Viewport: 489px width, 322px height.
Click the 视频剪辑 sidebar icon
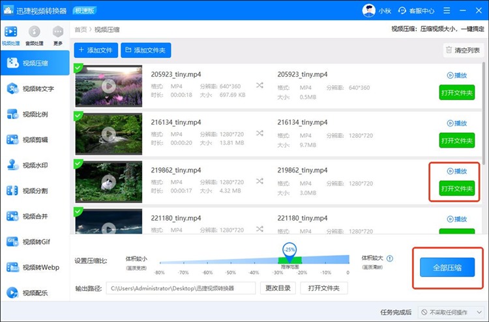coord(12,140)
